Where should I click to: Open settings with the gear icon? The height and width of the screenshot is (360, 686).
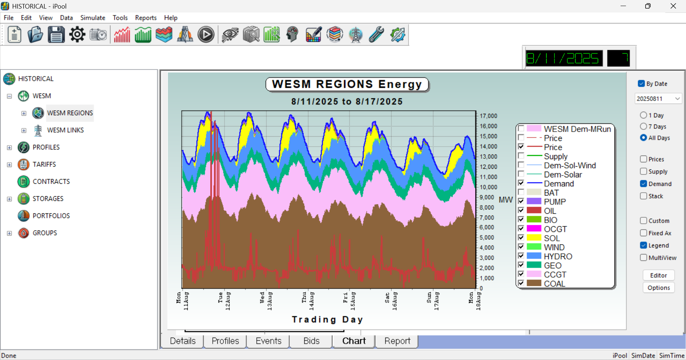pyautogui.click(x=77, y=35)
